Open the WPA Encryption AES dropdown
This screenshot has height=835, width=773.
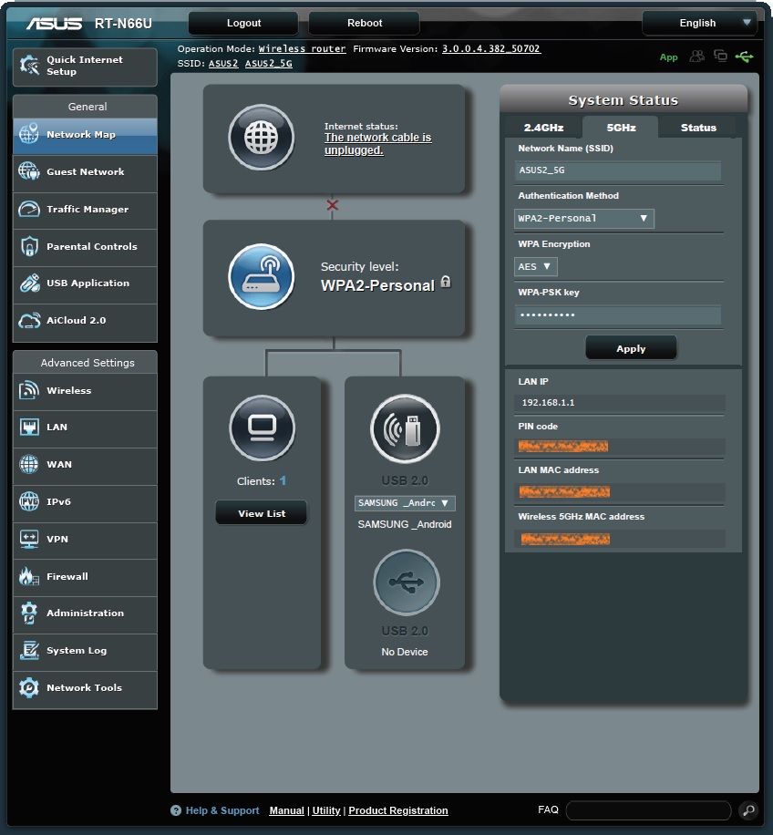click(x=535, y=266)
